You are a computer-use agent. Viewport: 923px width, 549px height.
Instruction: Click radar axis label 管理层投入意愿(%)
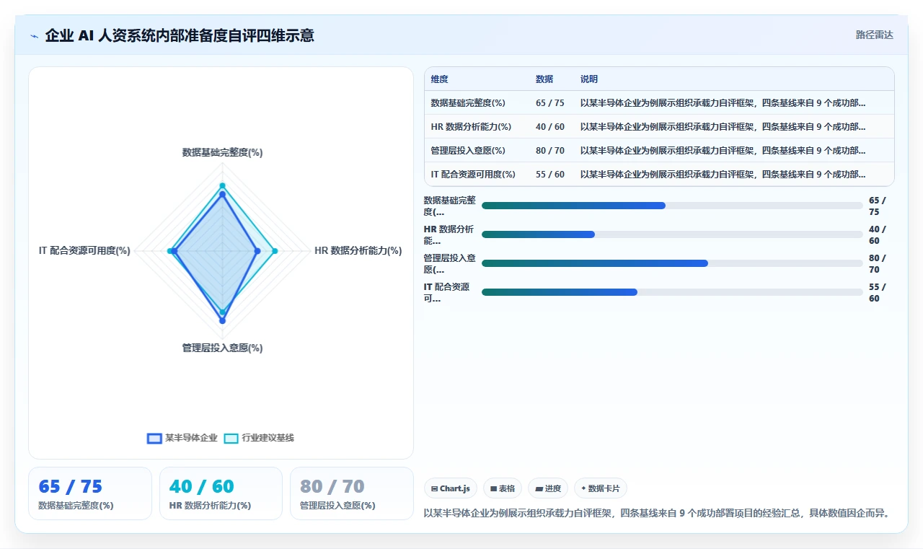click(222, 348)
